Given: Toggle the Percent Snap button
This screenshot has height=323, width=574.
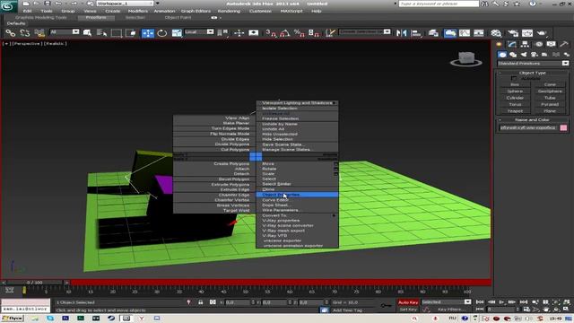Looking at the screenshot, I should coord(299,33).
